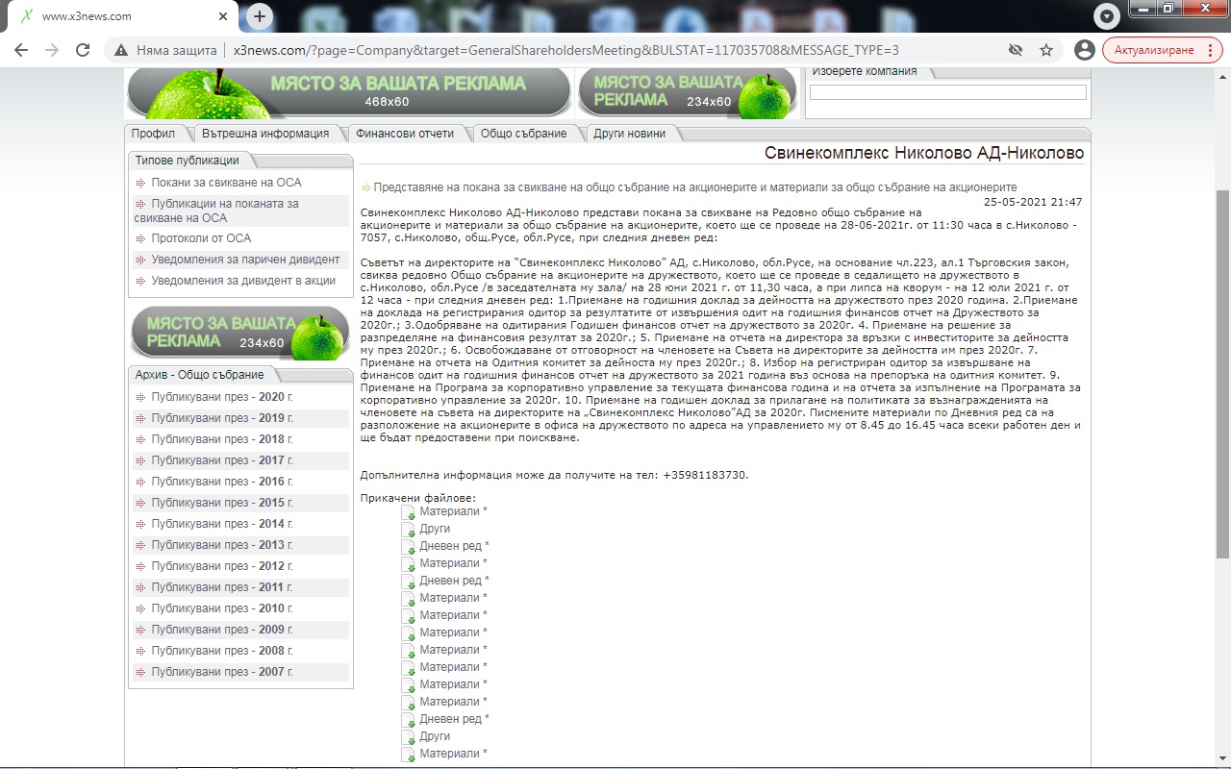Image resolution: width=1231 pixels, height=769 pixels.
Task: Click the 'Няма защита' security warning
Action: coord(165,50)
